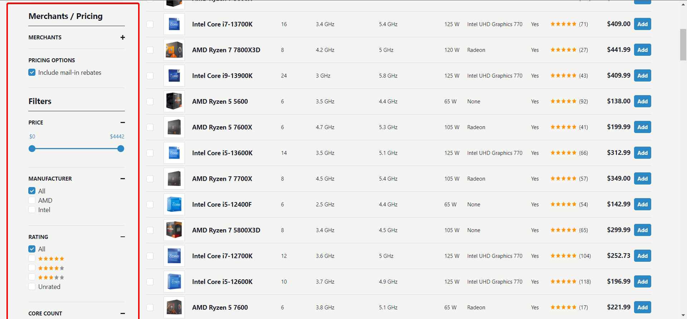Click the Intel Core i5-12400F product thumbnail
This screenshot has height=319, width=687.
[x=174, y=205]
